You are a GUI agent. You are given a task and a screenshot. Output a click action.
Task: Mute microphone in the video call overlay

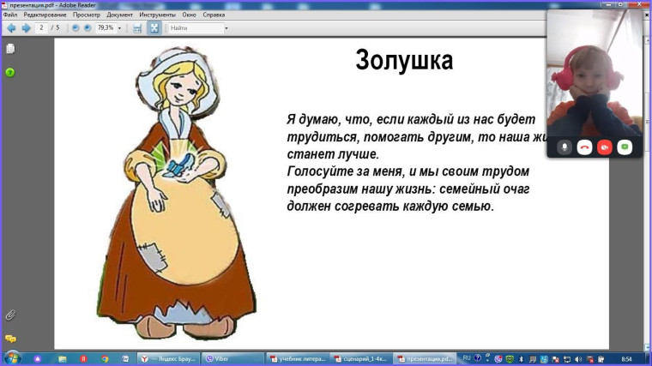pos(564,147)
